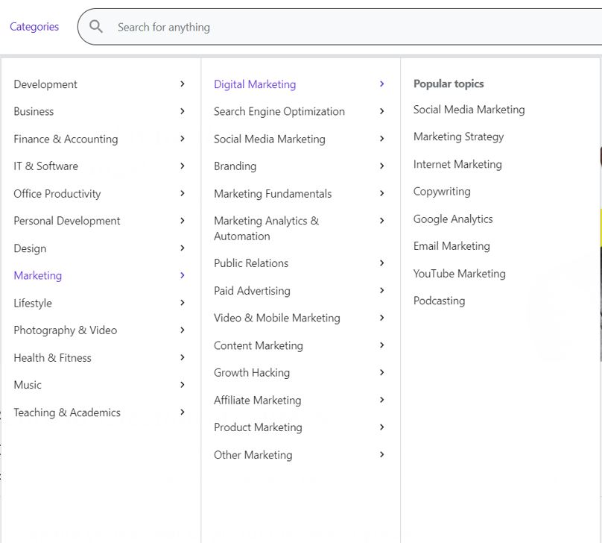Open the Content Marketing subcategory
The image size is (602, 543).
259,345
